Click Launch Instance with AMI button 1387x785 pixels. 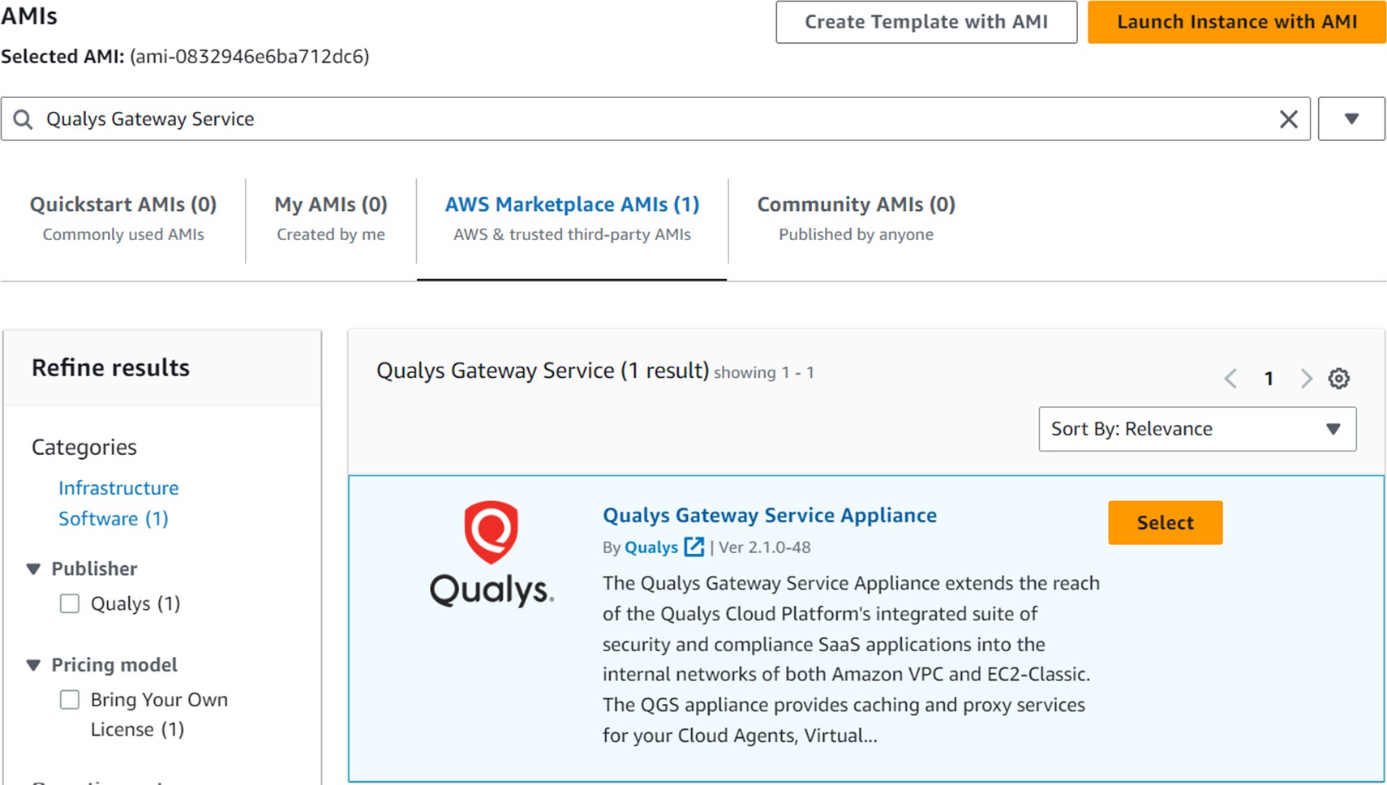tap(1237, 22)
